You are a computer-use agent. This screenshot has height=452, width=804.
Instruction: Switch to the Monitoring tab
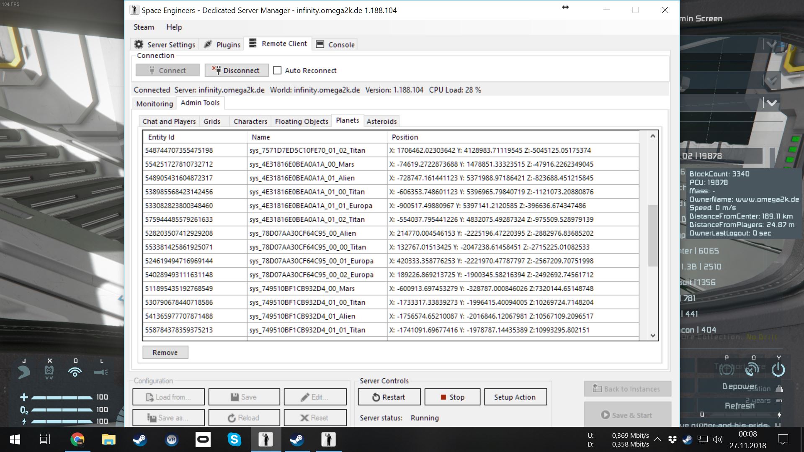(x=155, y=104)
